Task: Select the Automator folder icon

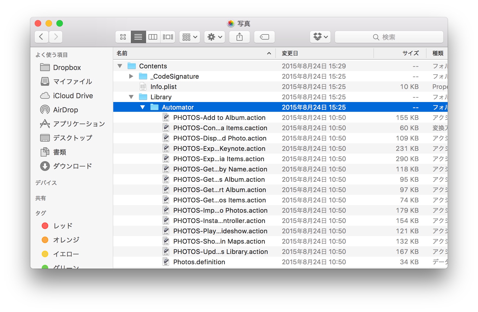Action: tap(154, 107)
